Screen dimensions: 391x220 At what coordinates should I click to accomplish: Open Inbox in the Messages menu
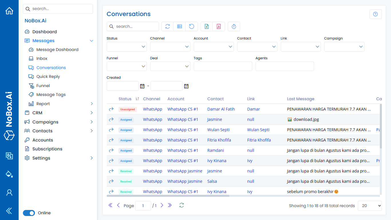[x=42, y=58]
